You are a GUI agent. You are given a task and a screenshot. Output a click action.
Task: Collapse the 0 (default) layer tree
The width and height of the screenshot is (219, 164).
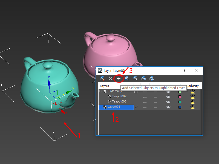click(x=100, y=91)
